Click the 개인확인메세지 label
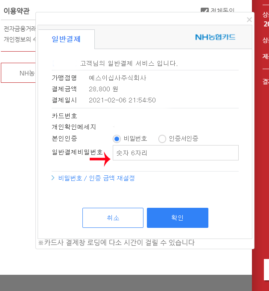Image resolution: width=269 pixels, height=291 pixels. click(x=74, y=127)
